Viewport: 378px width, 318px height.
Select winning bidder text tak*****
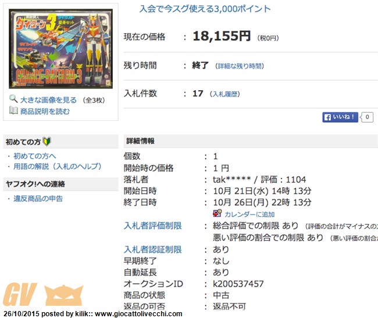point(232,180)
